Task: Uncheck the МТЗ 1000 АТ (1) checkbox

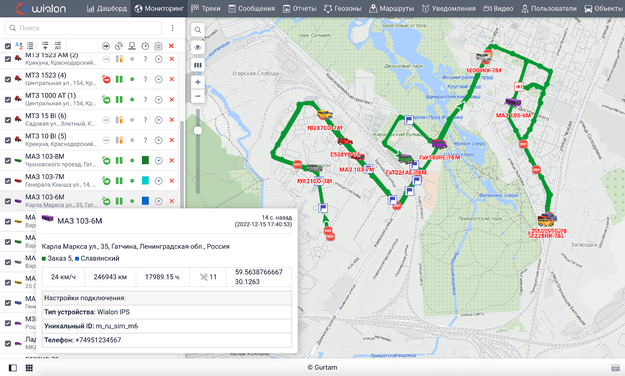Action: click(8, 100)
